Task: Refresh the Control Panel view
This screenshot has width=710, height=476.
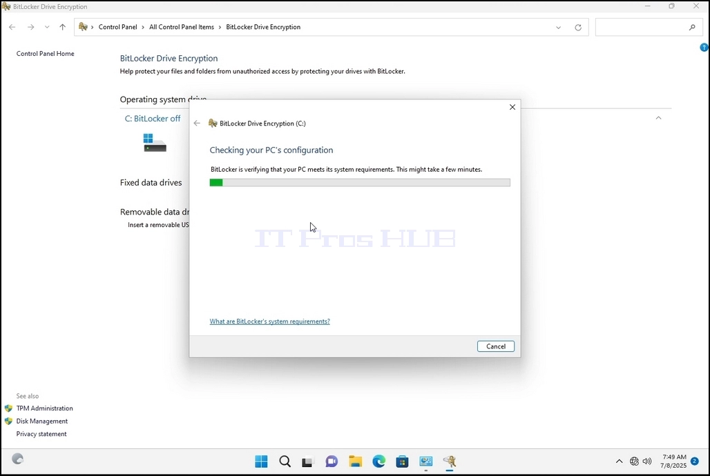Action: click(578, 27)
